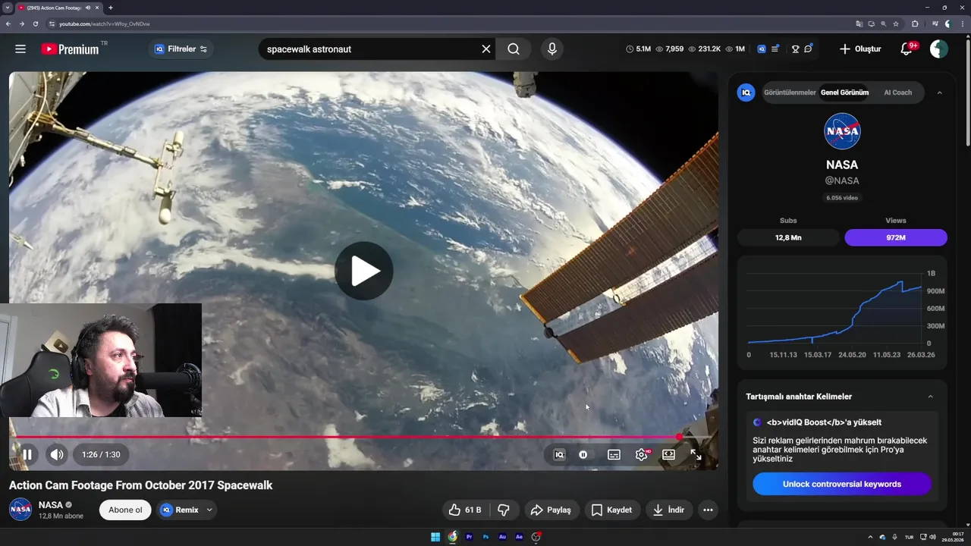This screenshot has width=971, height=546.
Task: Open the vidIQ blue logo icon in top bar
Action: [762, 49]
